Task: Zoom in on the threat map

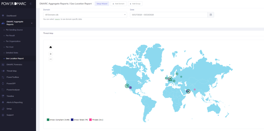Action: tap(51, 54)
